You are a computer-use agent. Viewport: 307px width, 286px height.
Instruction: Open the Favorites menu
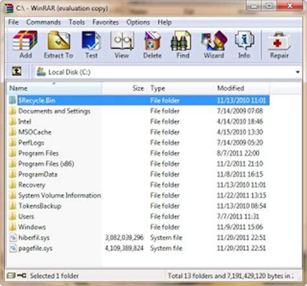coord(106,22)
